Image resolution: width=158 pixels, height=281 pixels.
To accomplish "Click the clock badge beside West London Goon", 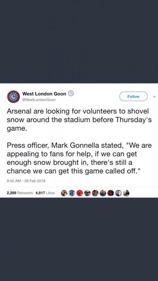I will click(x=71, y=93).
